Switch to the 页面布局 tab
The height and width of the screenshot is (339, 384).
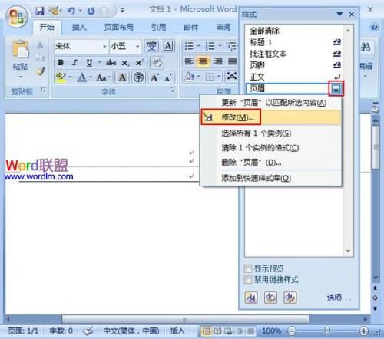click(119, 27)
